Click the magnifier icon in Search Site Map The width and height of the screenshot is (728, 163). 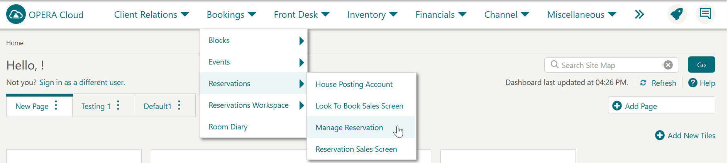(x=555, y=65)
